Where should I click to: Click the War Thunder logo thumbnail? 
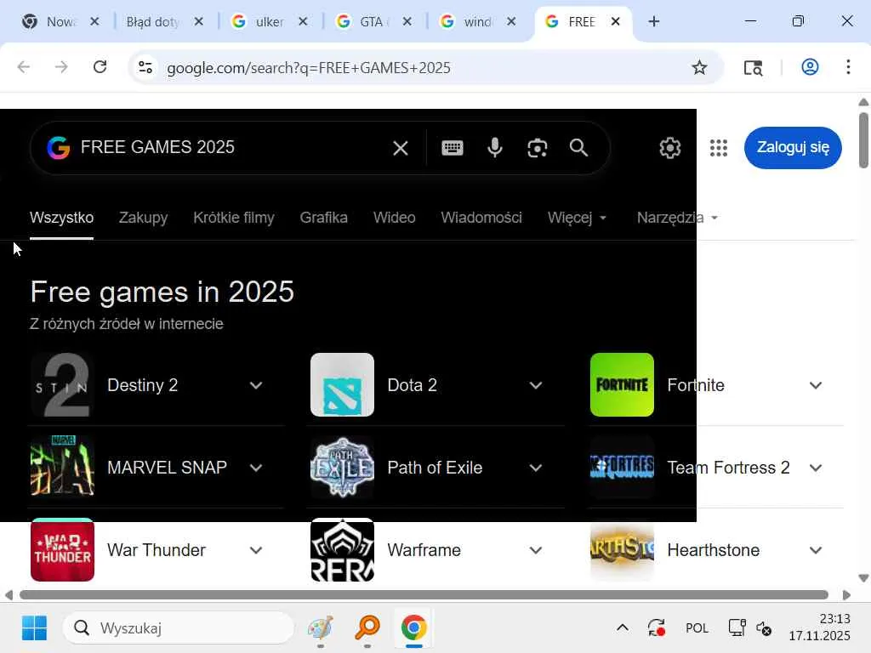point(62,550)
